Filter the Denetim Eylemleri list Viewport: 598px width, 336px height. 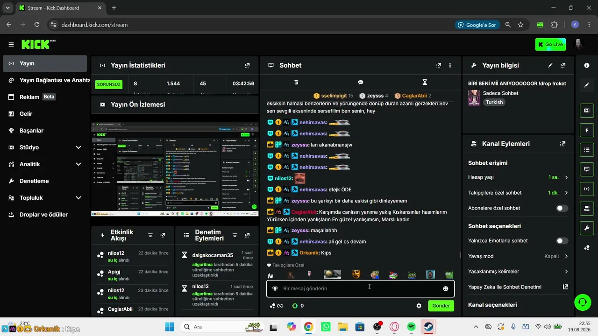[x=235, y=235]
